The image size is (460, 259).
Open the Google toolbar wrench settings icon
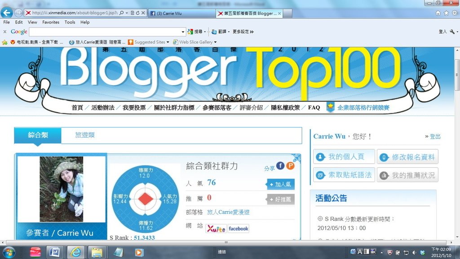coord(452,32)
